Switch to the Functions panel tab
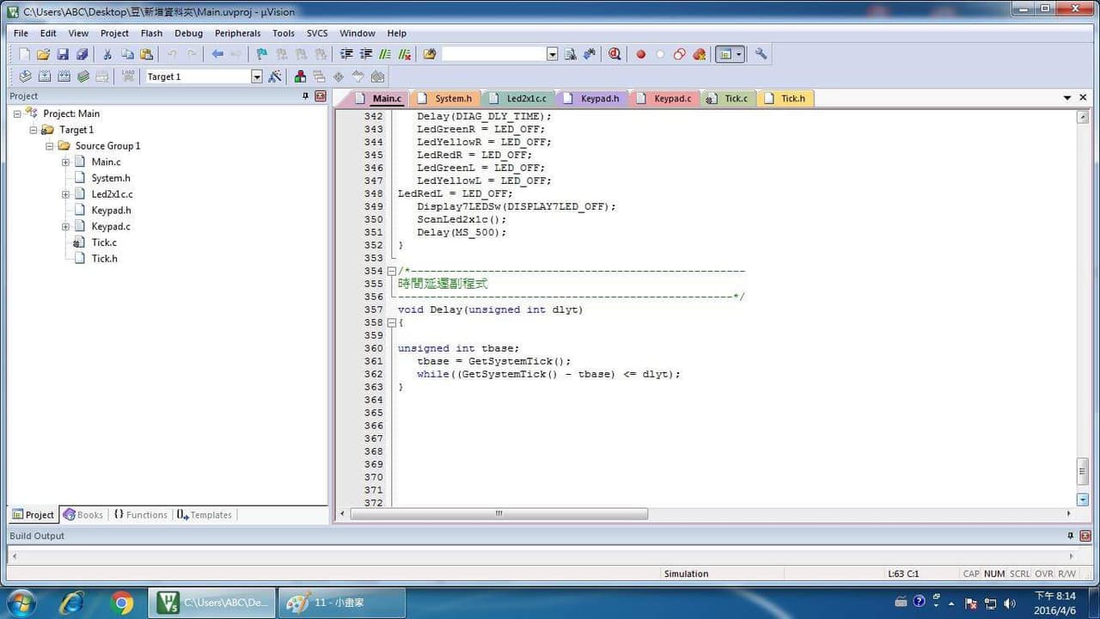Image resolution: width=1100 pixels, height=619 pixels. coord(140,515)
